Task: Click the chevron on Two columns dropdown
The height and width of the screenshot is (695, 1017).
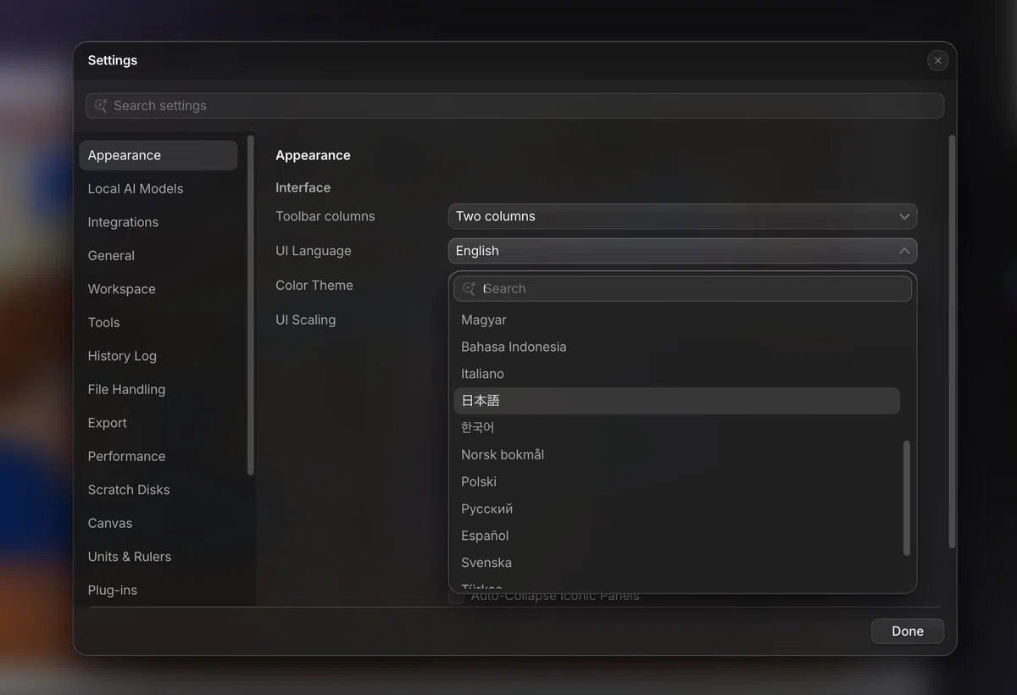Action: (x=904, y=216)
